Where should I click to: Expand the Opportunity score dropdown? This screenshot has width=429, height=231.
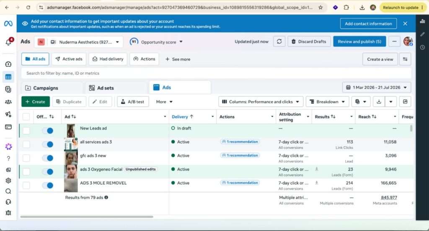156,42
